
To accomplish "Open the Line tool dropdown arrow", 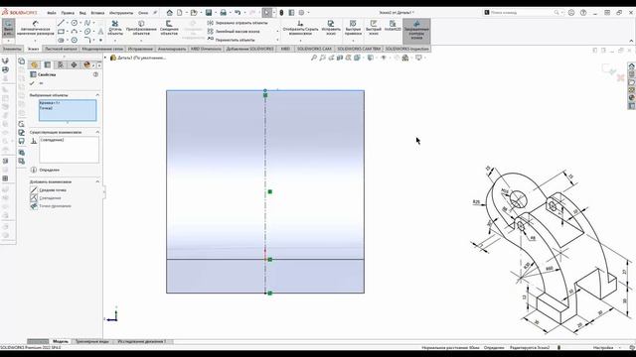I will click(67, 23).
